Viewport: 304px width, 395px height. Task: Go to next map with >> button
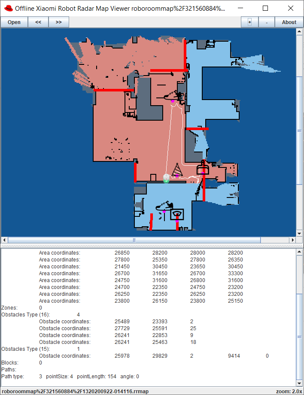59,22
